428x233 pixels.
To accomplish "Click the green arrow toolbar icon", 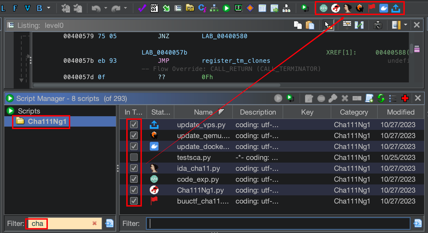I will 166,8.
